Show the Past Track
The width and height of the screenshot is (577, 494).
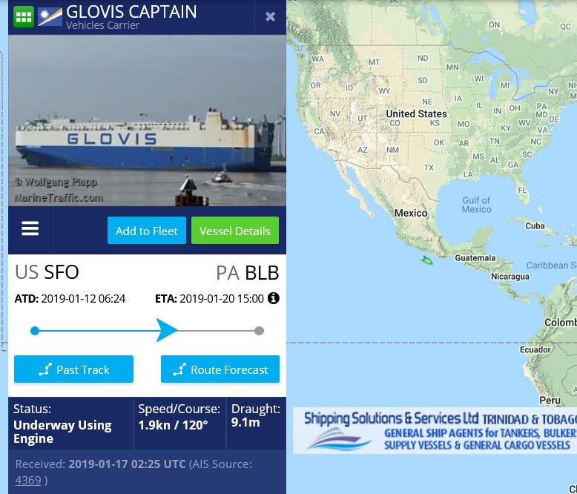point(73,369)
